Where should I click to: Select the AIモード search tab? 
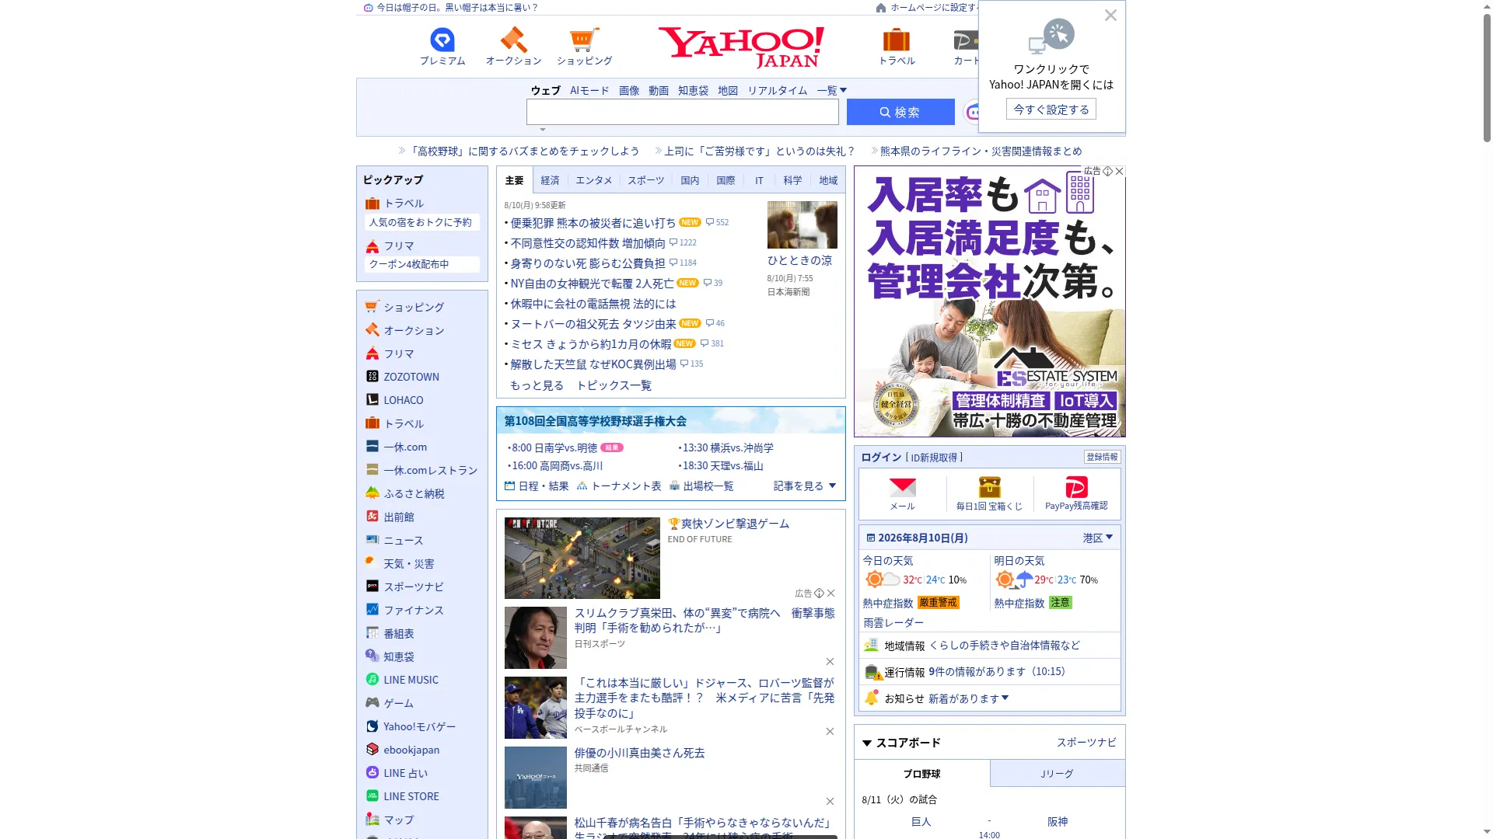tap(589, 90)
